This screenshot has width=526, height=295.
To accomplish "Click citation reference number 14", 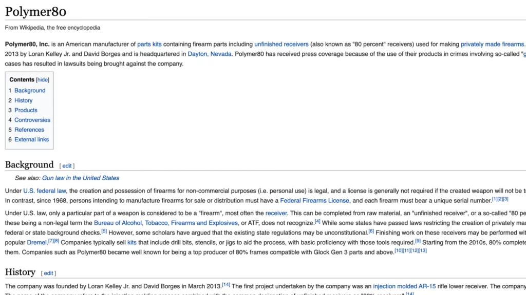I will click(226, 285).
